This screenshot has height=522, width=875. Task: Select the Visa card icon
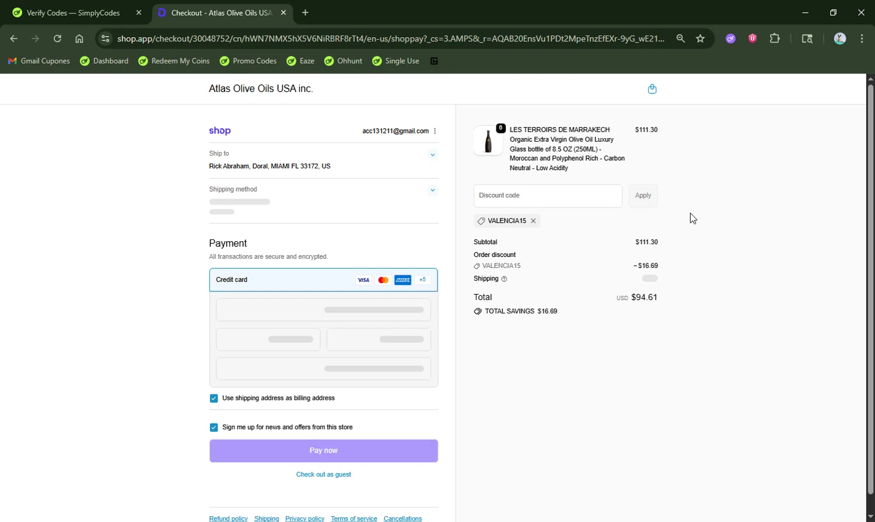[363, 280]
